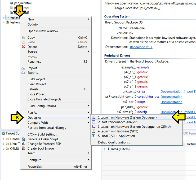Open Documentation link for ps7_ddr_0

(x=171, y=102)
